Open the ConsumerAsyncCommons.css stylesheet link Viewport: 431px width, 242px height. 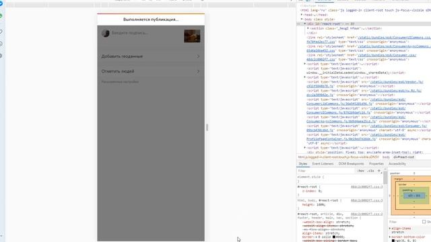pyautogui.click(x=394, y=46)
